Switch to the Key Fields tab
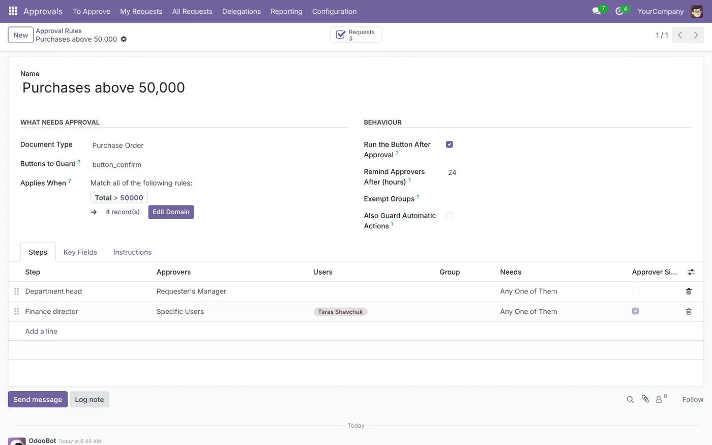 tap(80, 252)
